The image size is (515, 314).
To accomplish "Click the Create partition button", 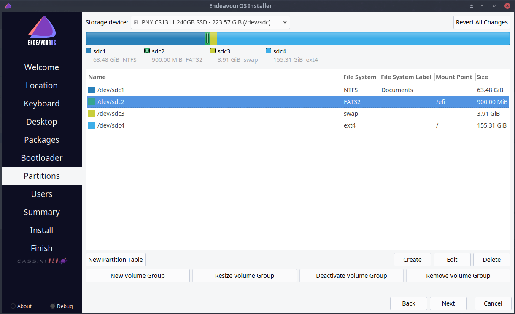I will pyautogui.click(x=413, y=260).
